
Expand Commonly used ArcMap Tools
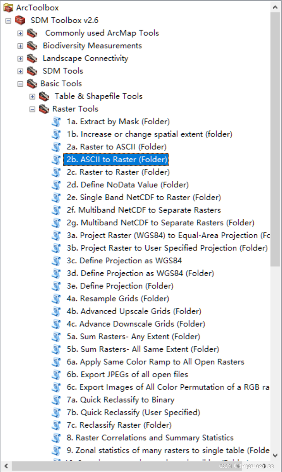point(20,33)
